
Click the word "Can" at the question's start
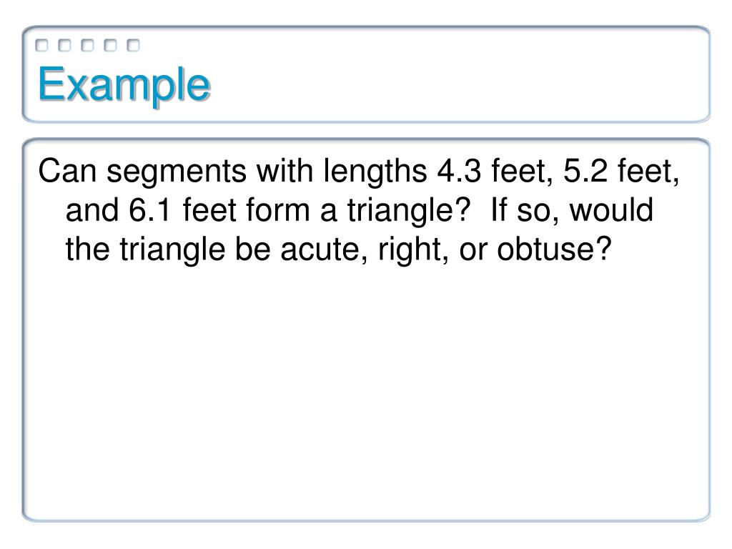[68, 171]
